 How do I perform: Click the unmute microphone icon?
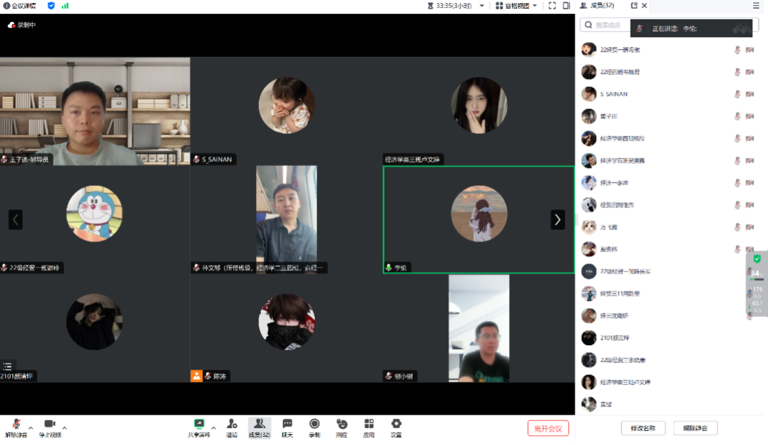[x=16, y=425]
